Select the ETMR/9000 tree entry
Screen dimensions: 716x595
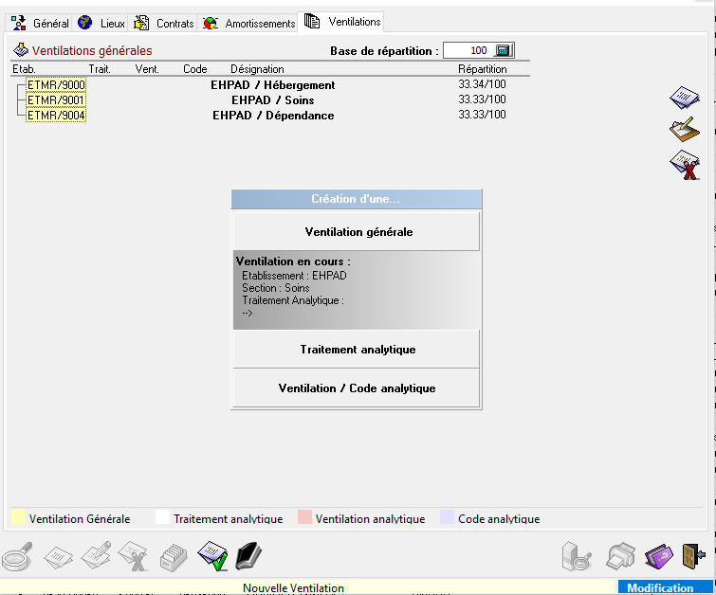click(56, 85)
